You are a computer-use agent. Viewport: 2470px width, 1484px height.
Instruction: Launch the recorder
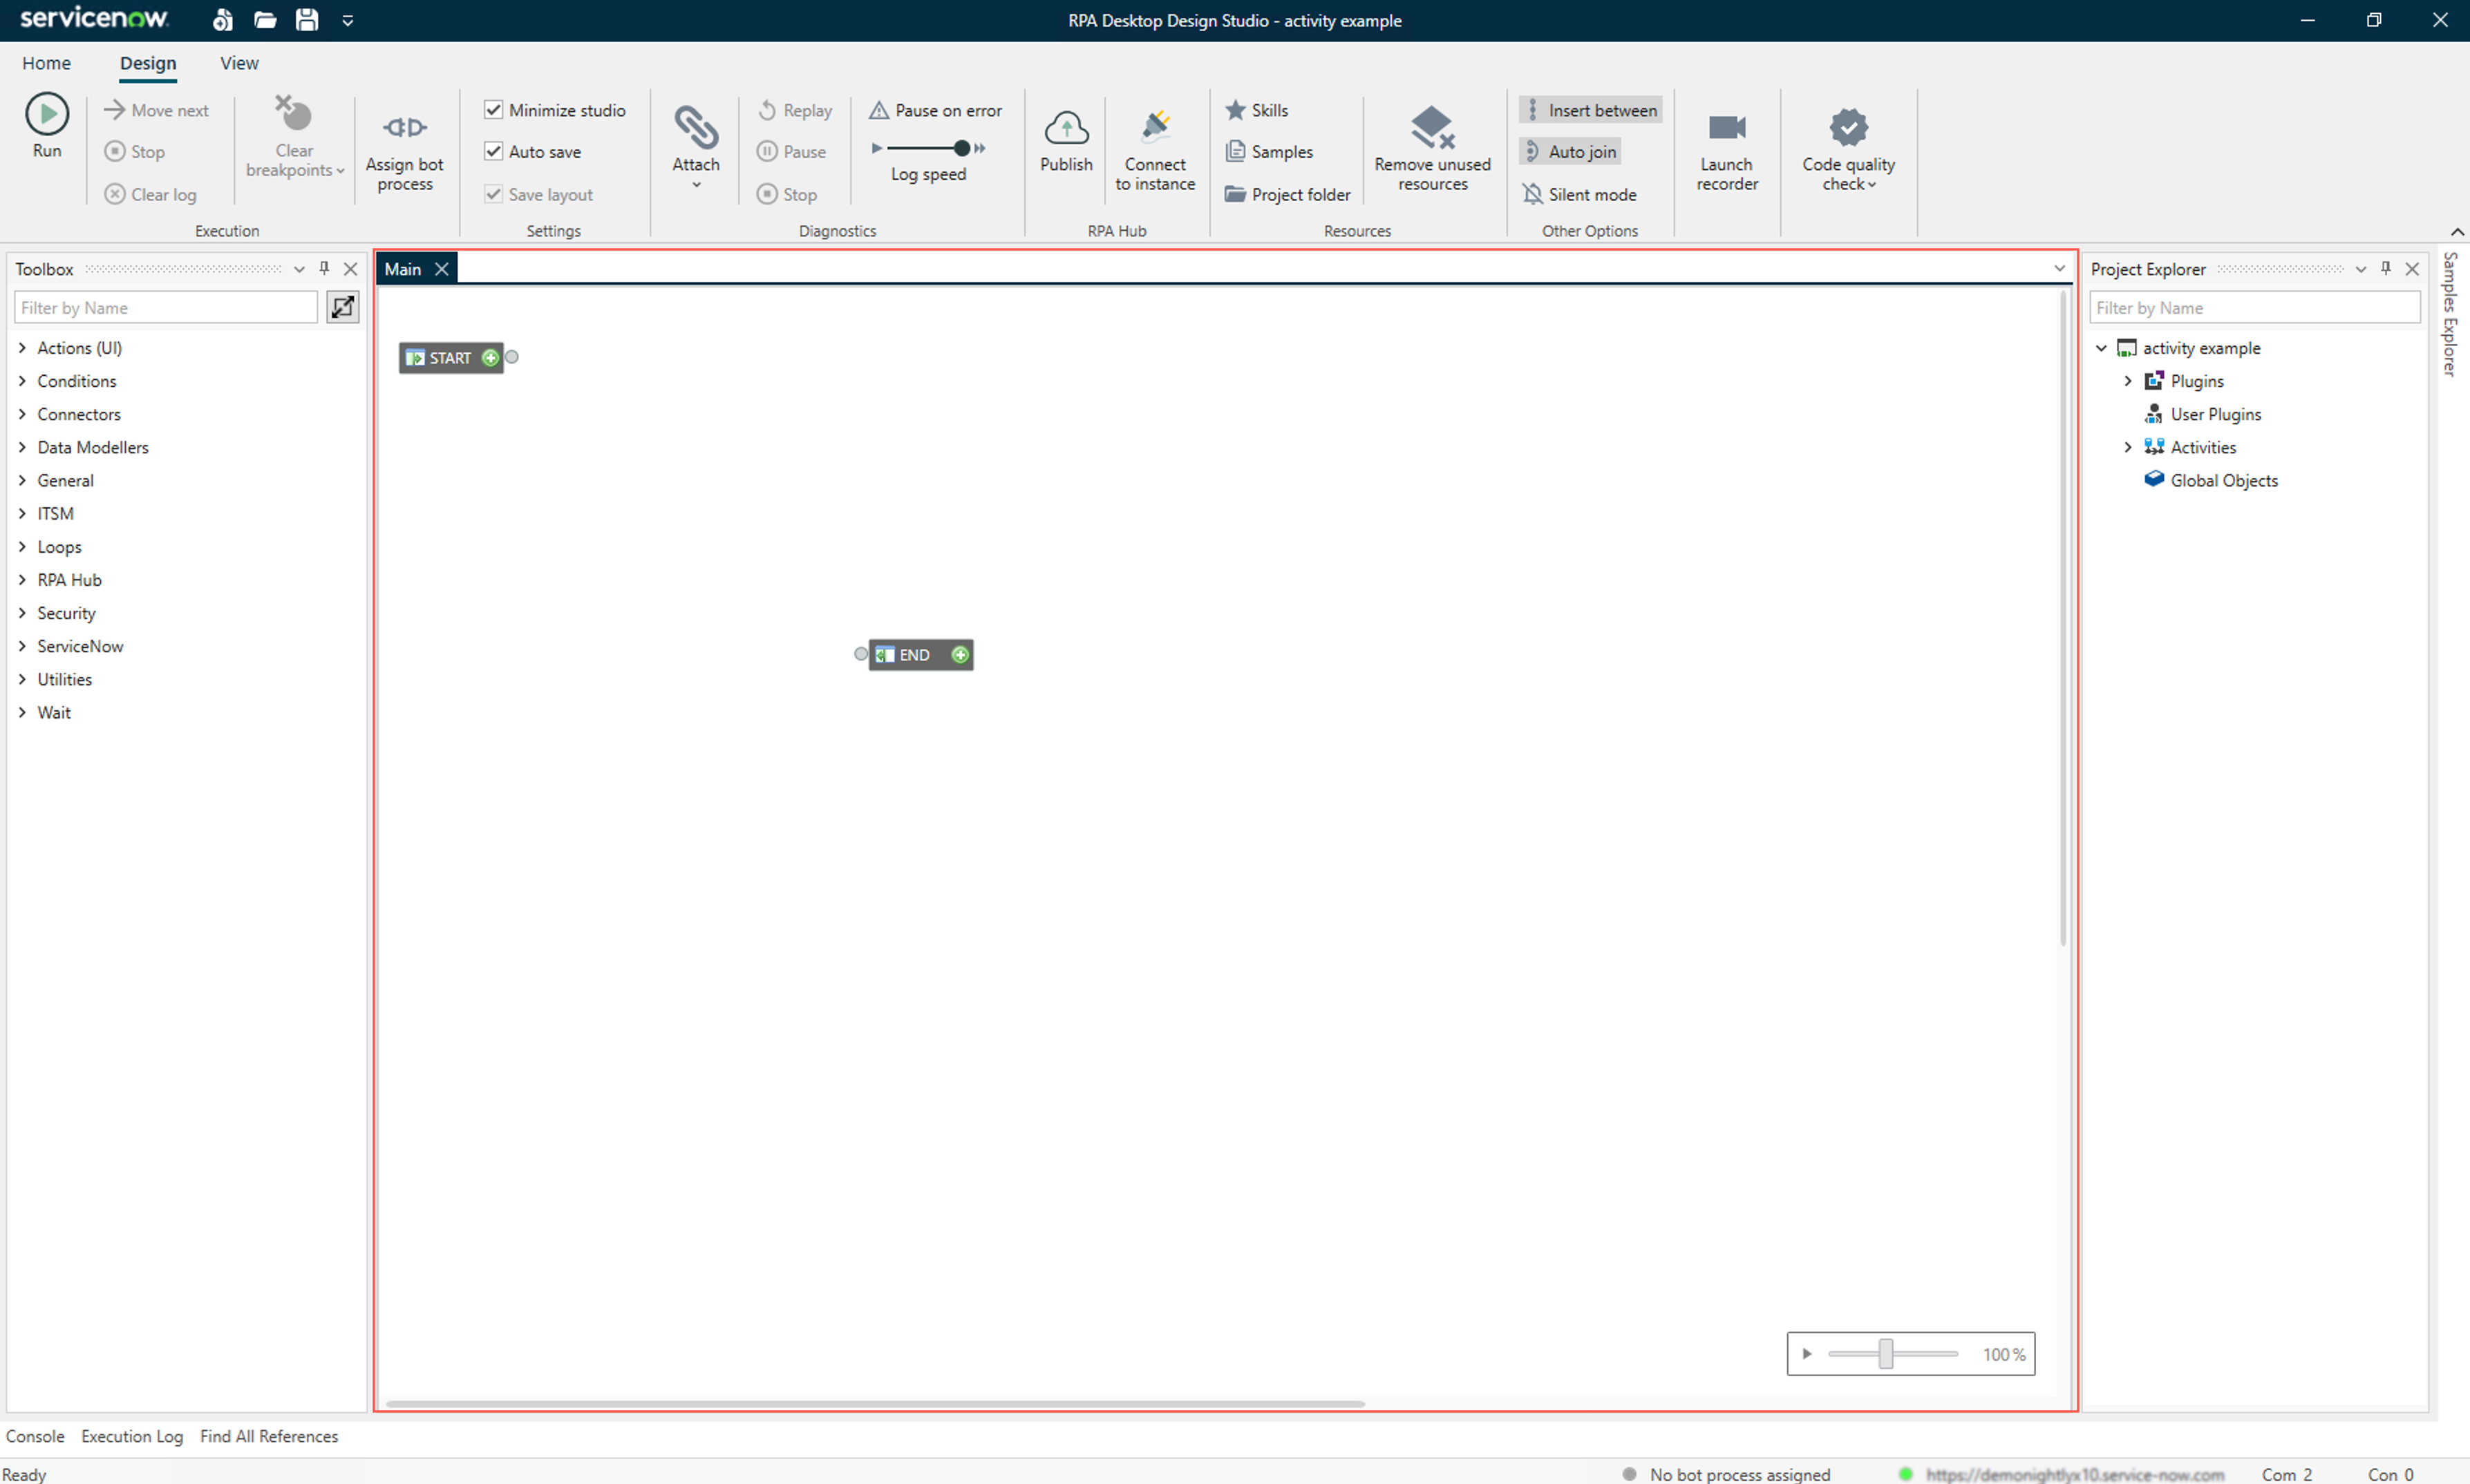1727,149
